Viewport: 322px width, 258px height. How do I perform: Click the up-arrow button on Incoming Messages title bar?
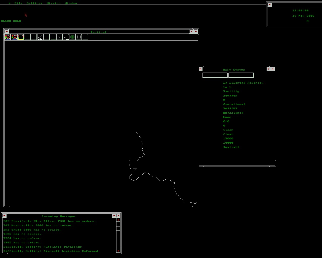[x=118, y=216]
